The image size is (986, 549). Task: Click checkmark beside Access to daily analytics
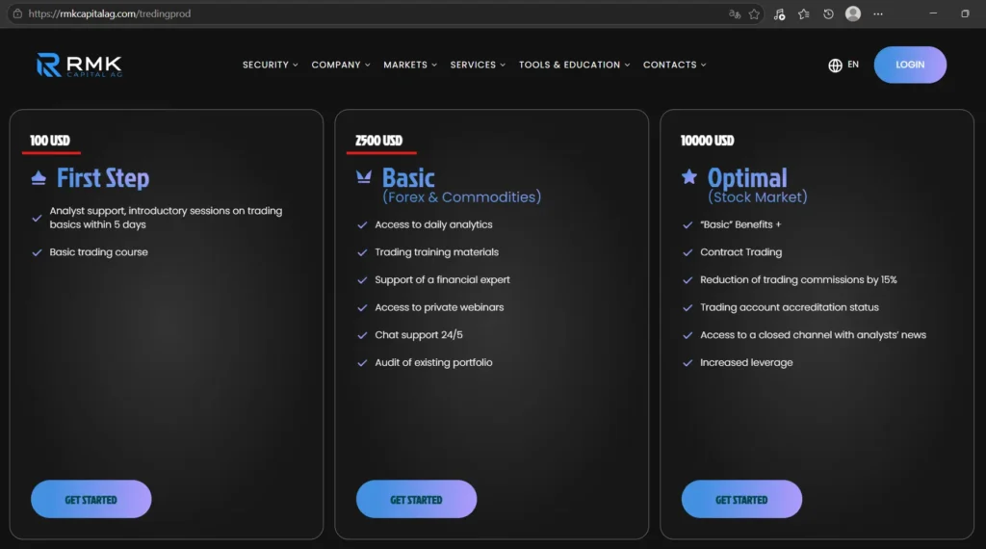pyautogui.click(x=362, y=224)
